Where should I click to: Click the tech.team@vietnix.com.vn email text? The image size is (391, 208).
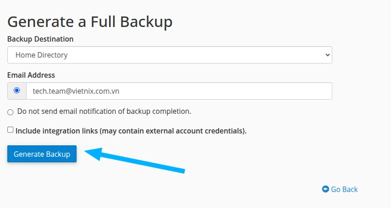pyautogui.click(x=76, y=91)
